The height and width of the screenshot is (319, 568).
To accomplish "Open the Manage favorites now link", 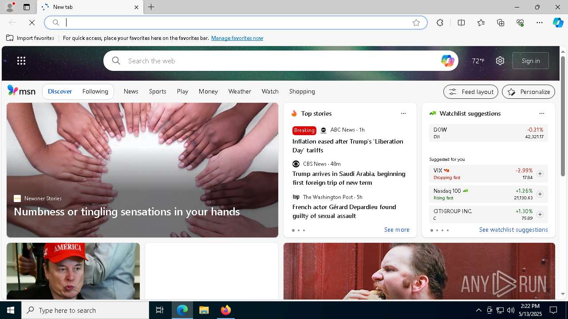I will 237,38.
